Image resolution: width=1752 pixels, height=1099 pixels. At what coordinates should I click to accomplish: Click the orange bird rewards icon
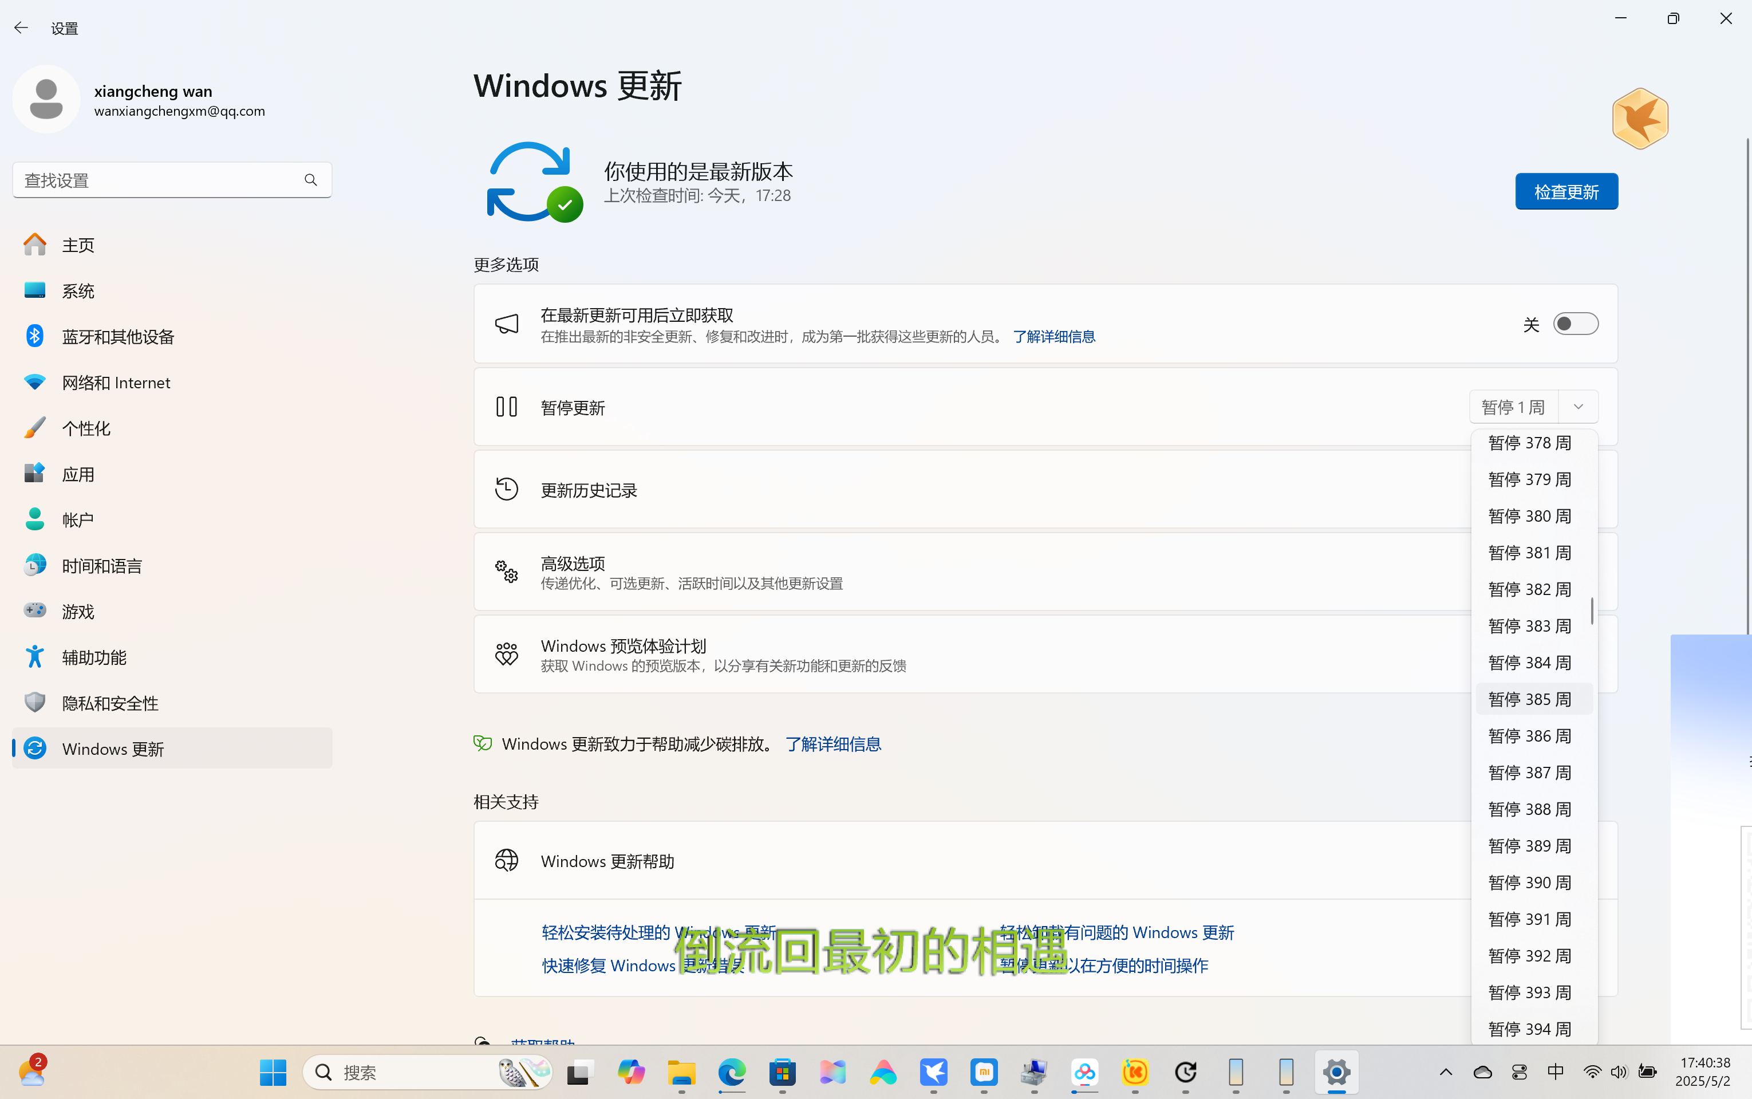click(1639, 119)
